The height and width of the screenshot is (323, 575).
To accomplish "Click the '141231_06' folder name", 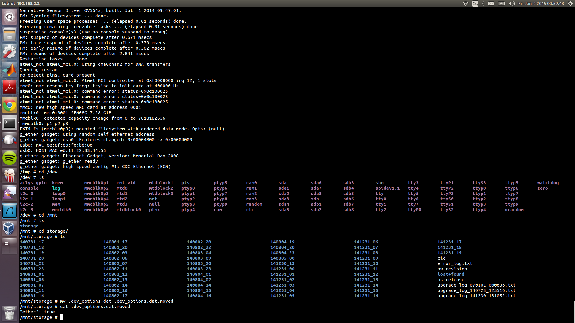I will click(x=366, y=242).
